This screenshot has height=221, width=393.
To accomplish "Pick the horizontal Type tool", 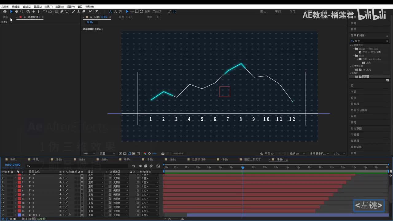I will [67, 11].
